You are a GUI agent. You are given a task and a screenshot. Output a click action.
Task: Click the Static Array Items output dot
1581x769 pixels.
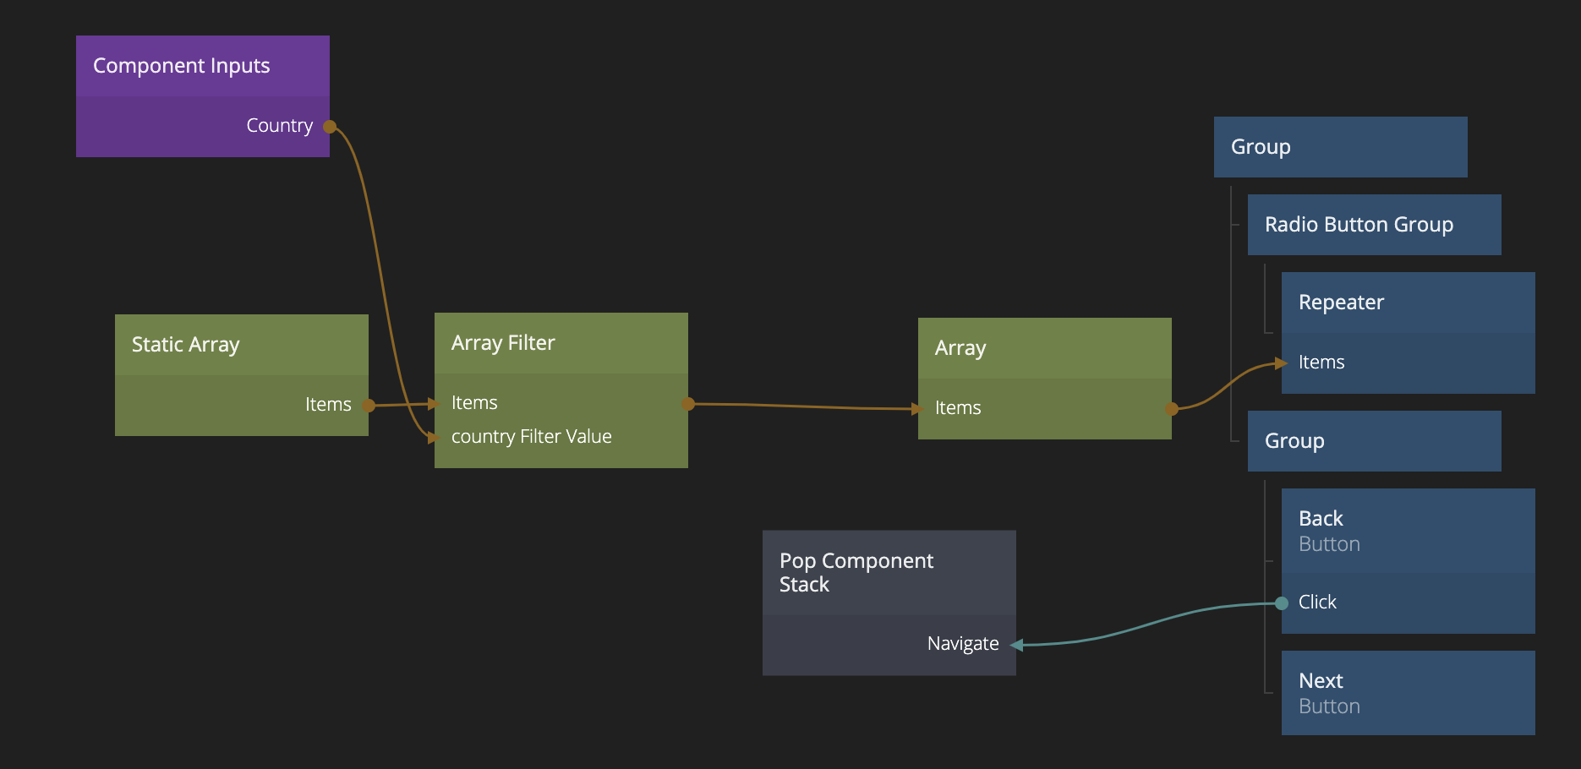pos(369,406)
